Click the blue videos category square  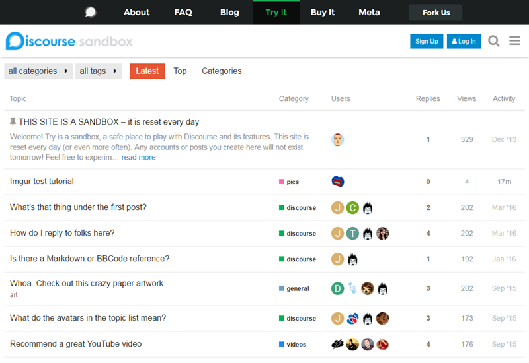click(x=282, y=344)
